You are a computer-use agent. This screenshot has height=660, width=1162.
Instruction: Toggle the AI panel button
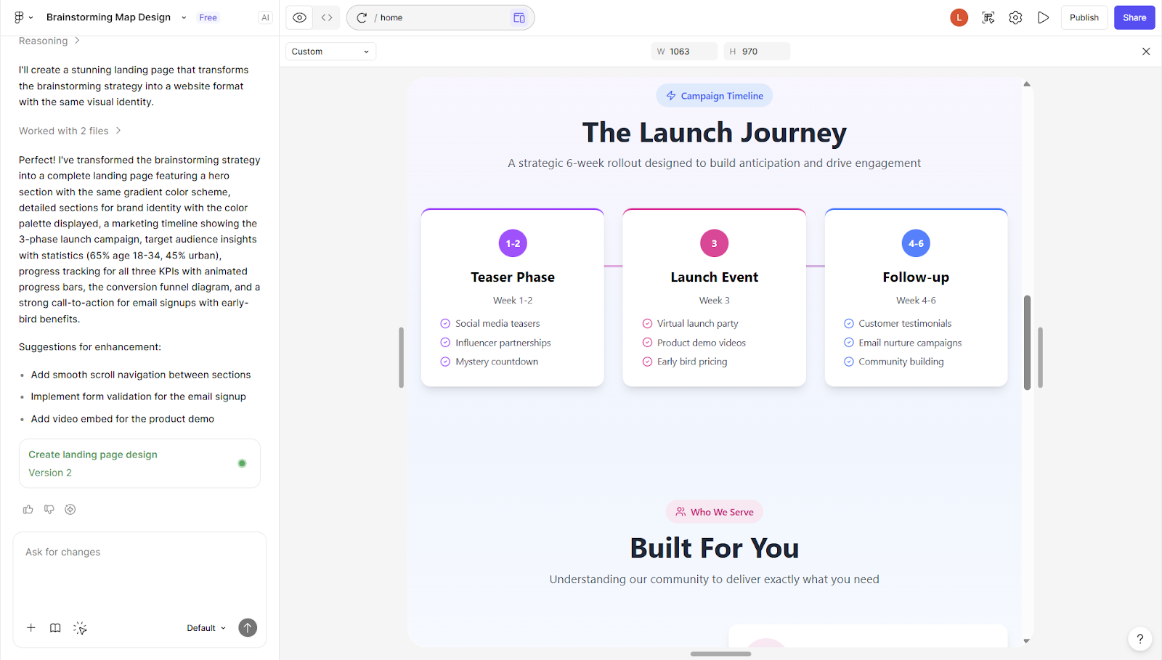pos(265,17)
